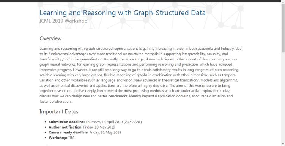Click the '(23:59 AoE)' deadline time text
The width and height of the screenshot is (285, 146).
click(x=133, y=122)
